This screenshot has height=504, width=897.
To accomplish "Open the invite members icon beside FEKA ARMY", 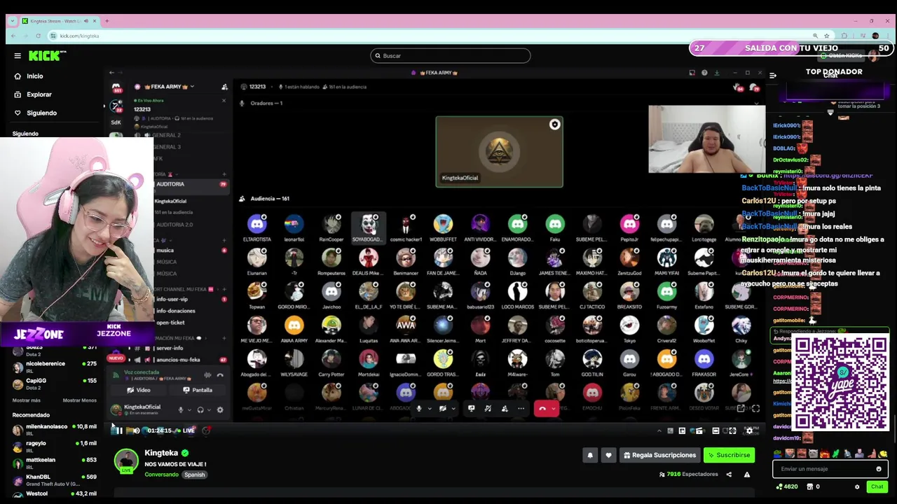I will coord(224,87).
